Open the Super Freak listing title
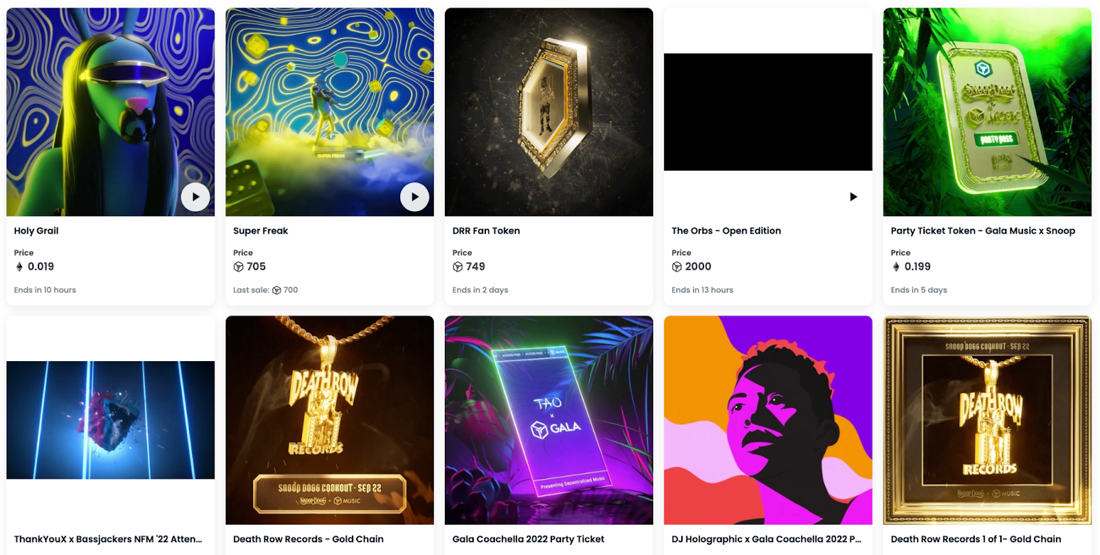The image size is (1100, 555). pyautogui.click(x=261, y=231)
